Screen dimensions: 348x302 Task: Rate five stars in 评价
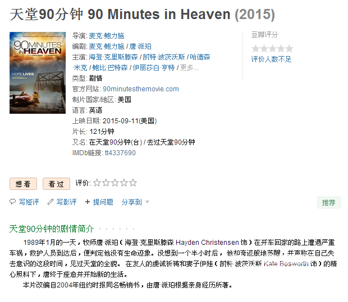coord(132,183)
